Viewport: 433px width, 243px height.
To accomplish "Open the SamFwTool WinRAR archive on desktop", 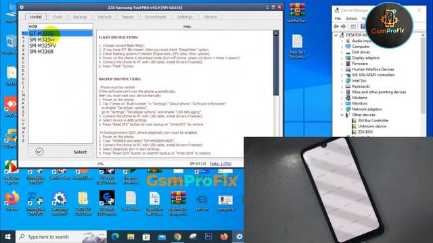I will [298, 13].
